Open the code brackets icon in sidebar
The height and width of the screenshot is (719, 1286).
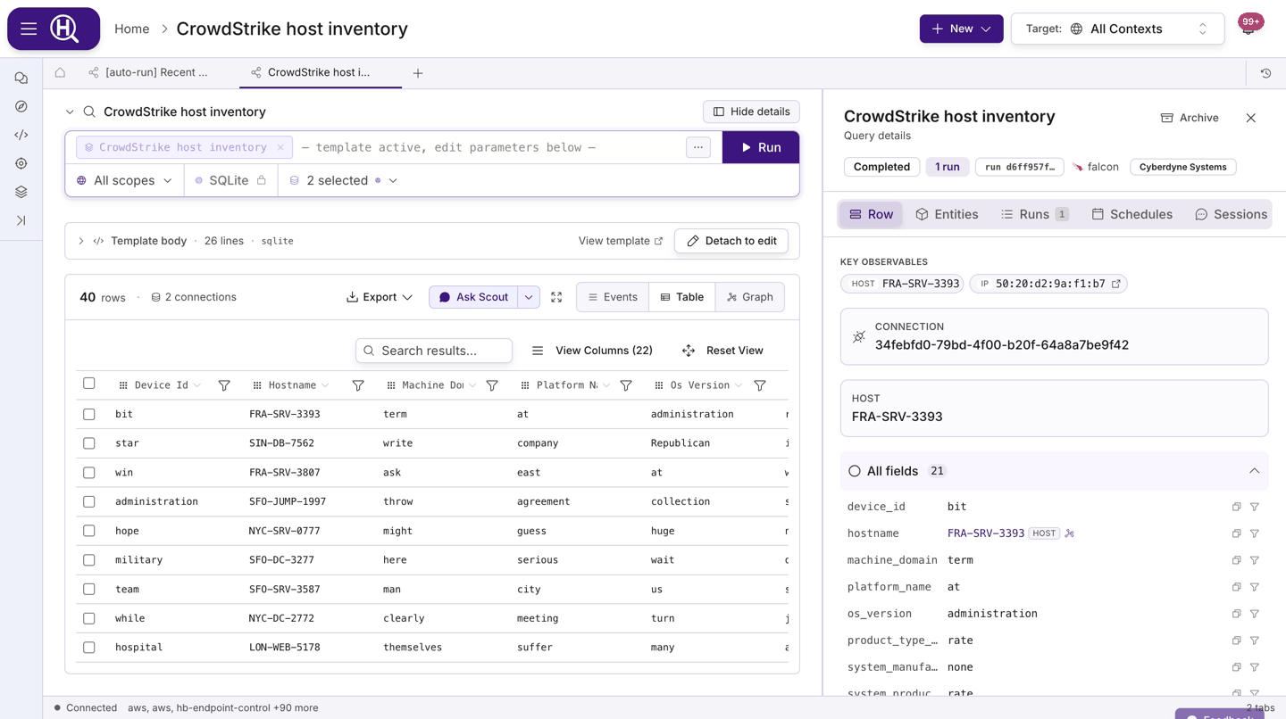pyautogui.click(x=21, y=135)
